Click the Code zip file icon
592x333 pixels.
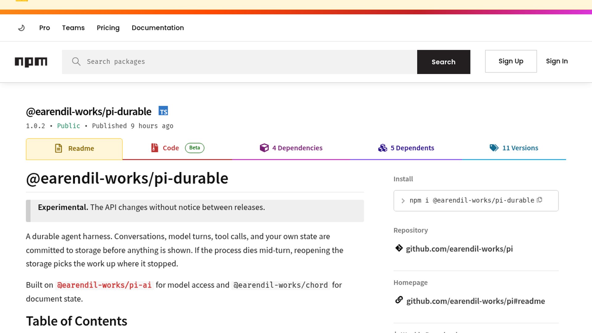click(x=154, y=148)
